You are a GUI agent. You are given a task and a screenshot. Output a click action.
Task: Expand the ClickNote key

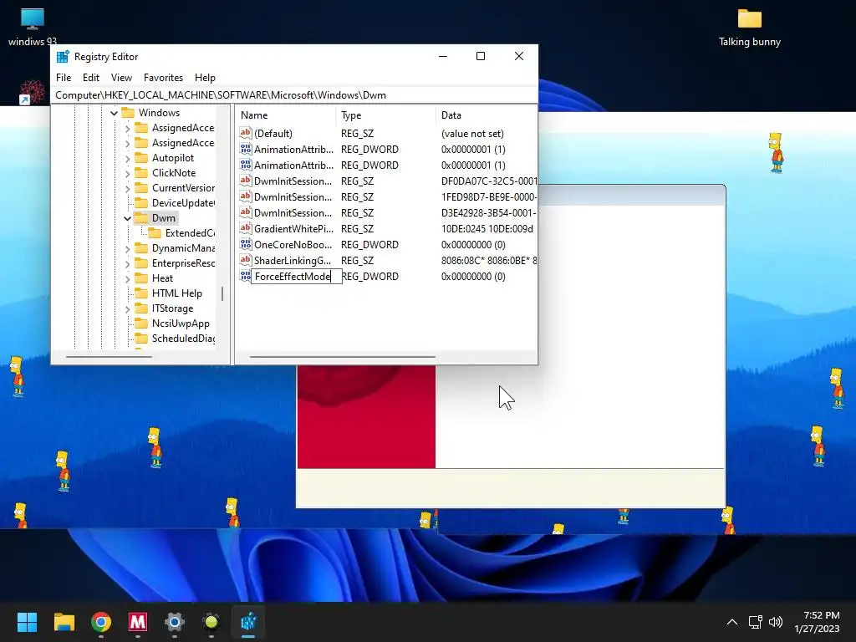[x=127, y=173]
